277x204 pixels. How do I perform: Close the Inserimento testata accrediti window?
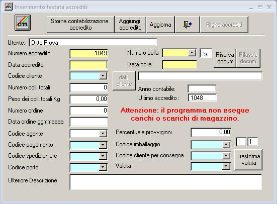tap(269, 7)
